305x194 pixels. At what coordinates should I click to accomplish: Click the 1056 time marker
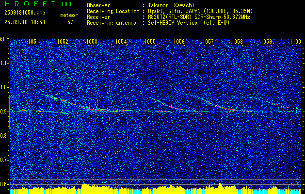pos(179,42)
